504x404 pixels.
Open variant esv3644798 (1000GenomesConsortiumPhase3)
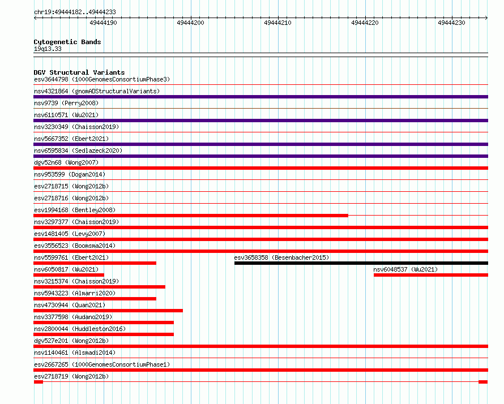click(102, 79)
